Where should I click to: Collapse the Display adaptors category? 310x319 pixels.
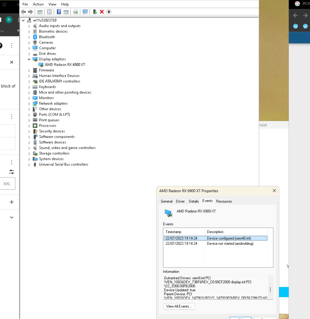click(x=29, y=59)
